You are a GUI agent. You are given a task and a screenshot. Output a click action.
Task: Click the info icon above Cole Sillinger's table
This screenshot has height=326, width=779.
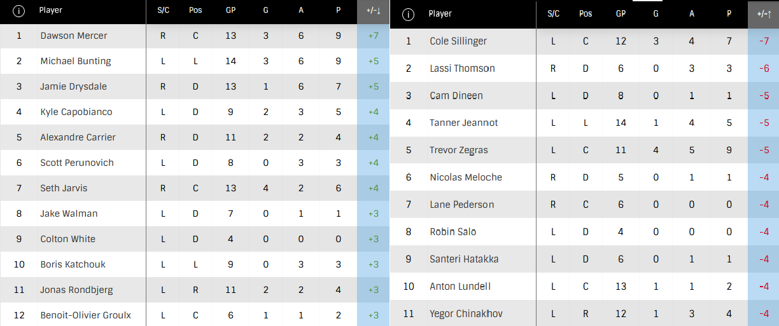[409, 14]
